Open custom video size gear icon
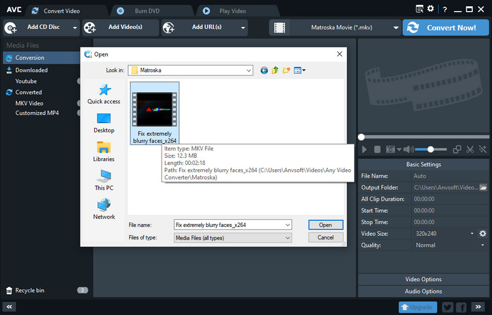The height and width of the screenshot is (315, 492). point(483,233)
